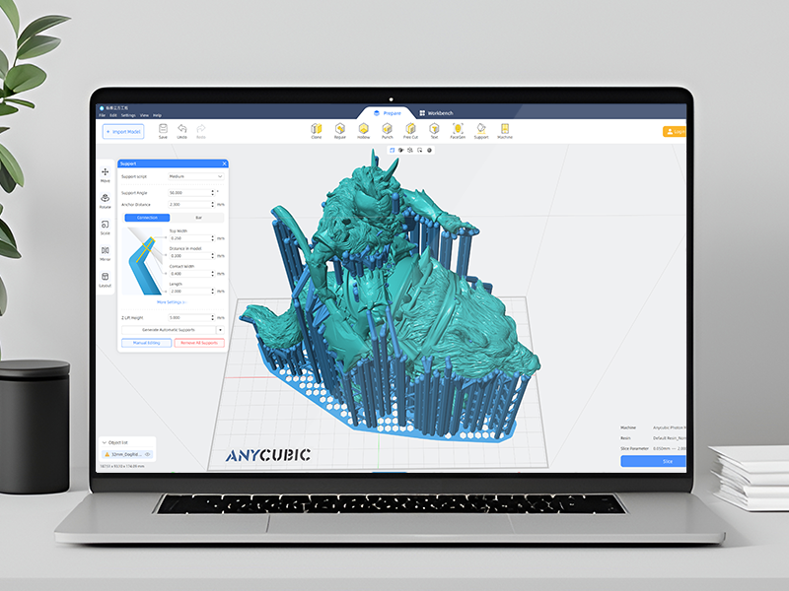Open the FaceGen tool

click(458, 131)
